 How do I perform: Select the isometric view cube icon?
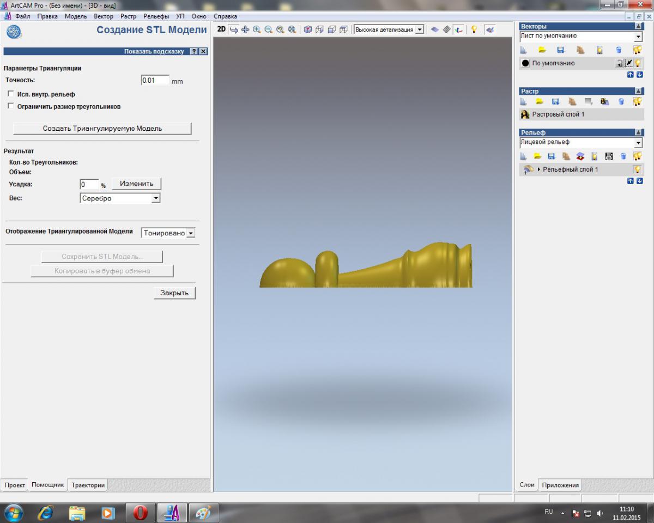click(x=308, y=29)
